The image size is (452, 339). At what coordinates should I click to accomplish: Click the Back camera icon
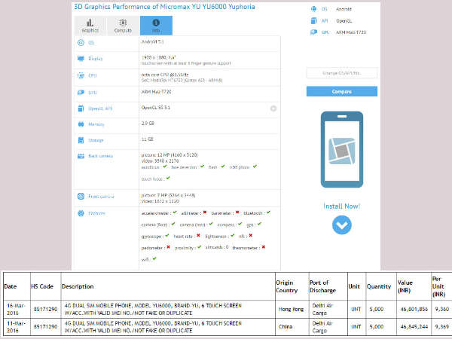coord(81,156)
